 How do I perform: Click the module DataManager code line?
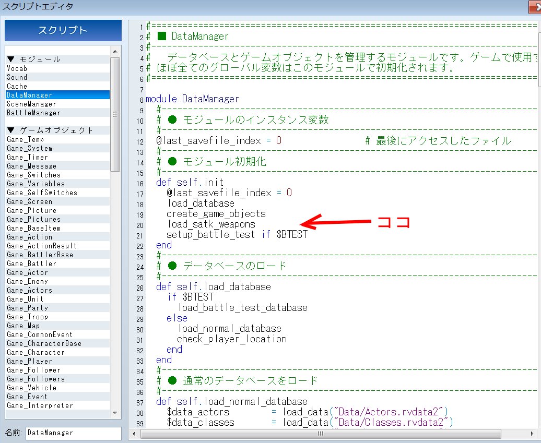pos(192,99)
